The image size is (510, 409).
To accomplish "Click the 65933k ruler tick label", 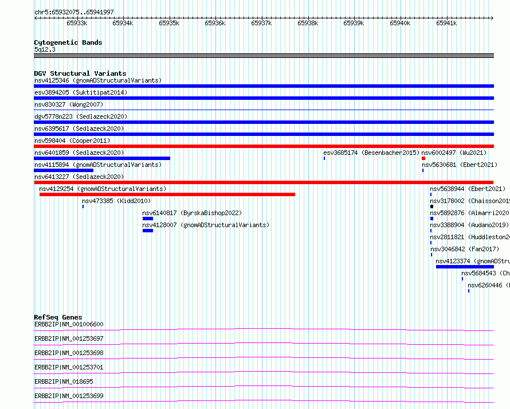I will tap(77, 23).
